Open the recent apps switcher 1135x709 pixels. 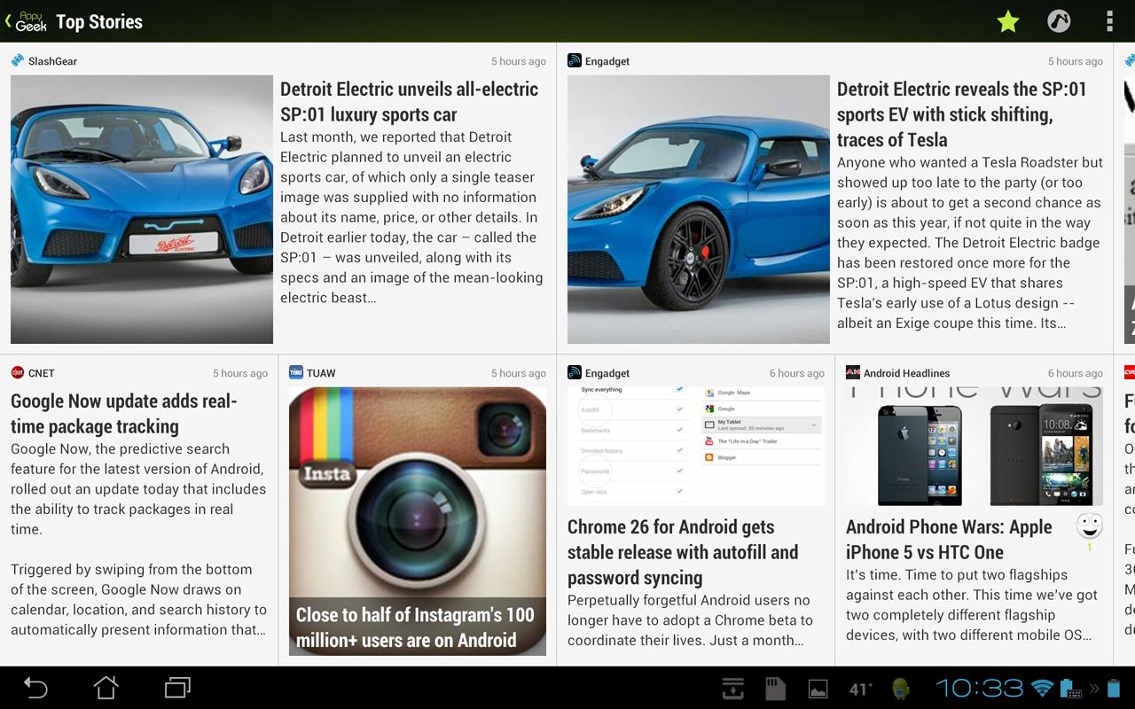177,688
